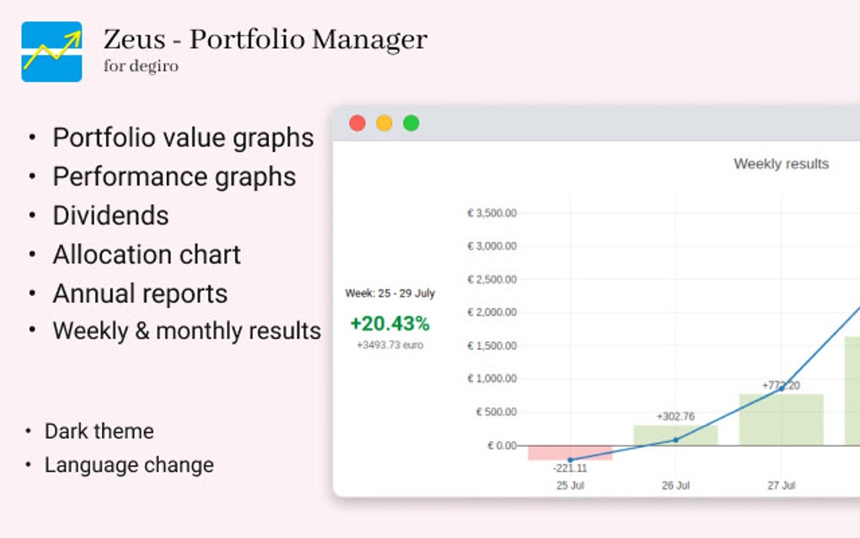The height and width of the screenshot is (538, 860).
Task: Click the line data point at 27 Jul
Action: [x=782, y=388]
